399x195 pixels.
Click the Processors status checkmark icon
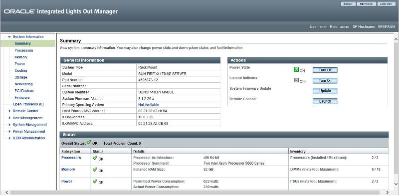95,158
